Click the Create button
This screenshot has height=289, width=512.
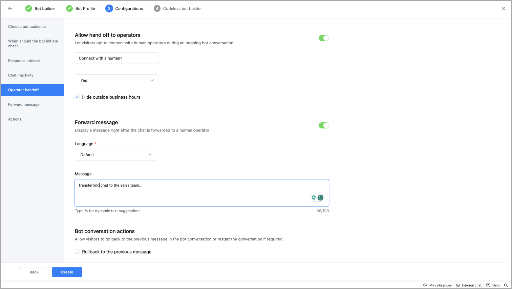(67, 272)
